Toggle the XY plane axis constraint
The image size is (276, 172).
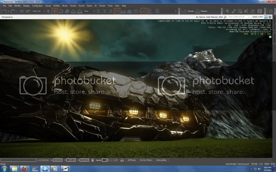117,11
